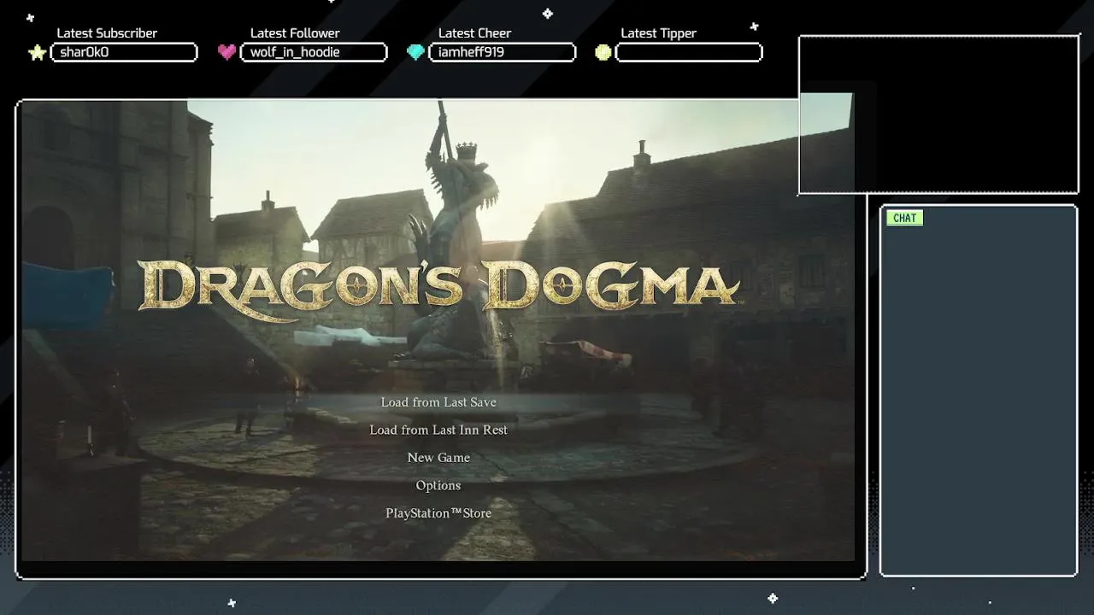Open the Options menu
This screenshot has width=1094, height=615.
pos(438,485)
